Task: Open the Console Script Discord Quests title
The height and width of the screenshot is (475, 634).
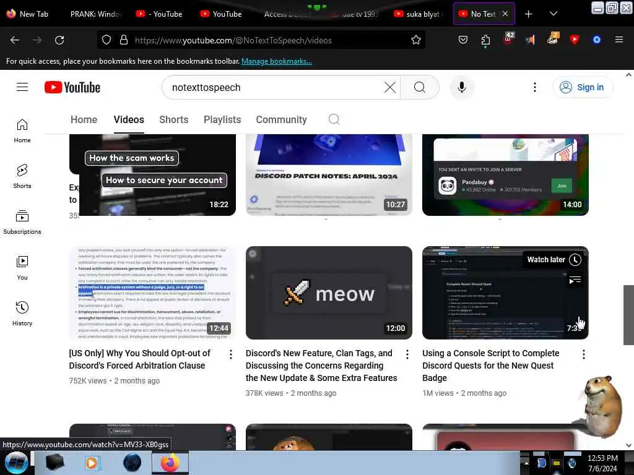Action: point(490,366)
